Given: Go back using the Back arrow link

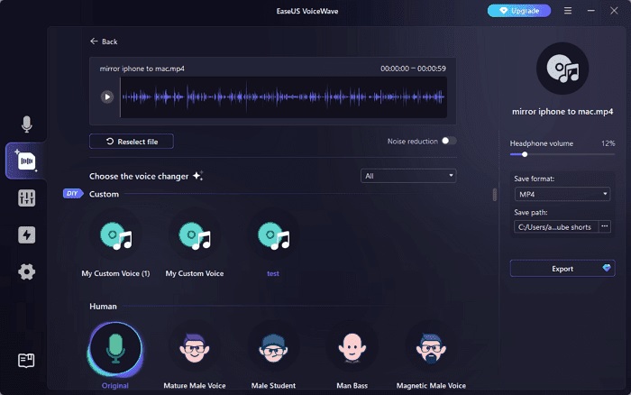Looking at the screenshot, I should point(104,41).
